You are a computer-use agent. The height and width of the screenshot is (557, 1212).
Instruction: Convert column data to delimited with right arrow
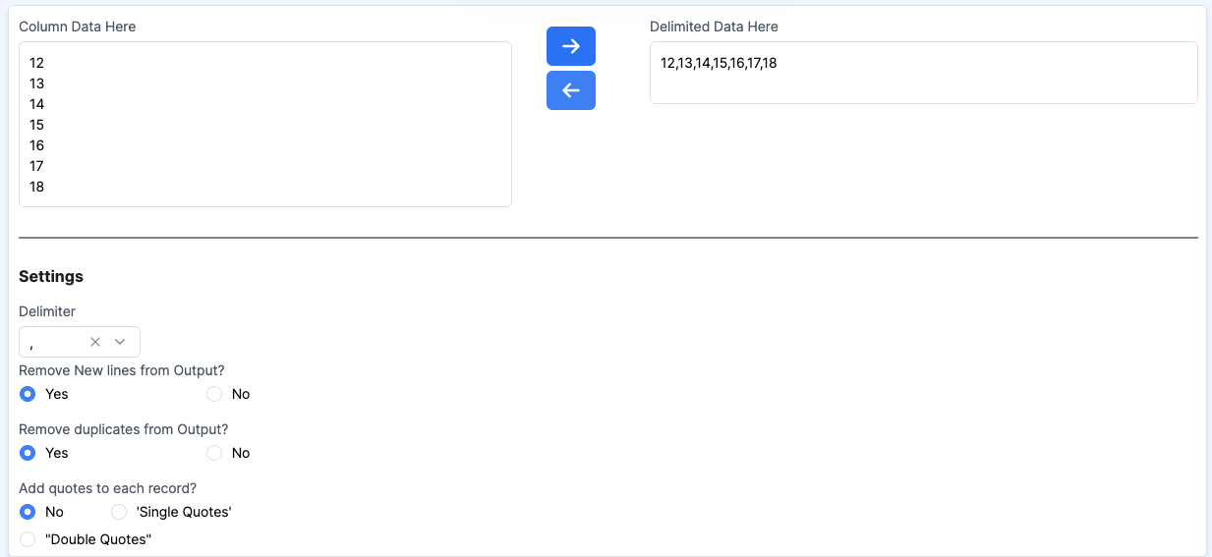(x=570, y=46)
